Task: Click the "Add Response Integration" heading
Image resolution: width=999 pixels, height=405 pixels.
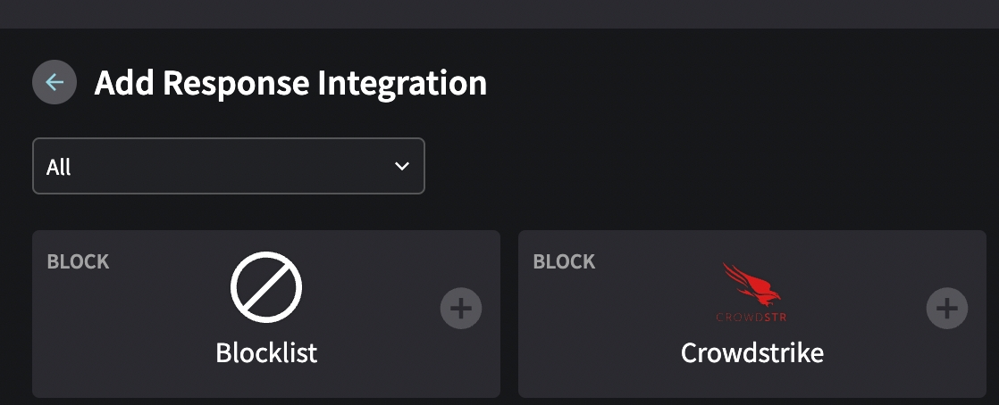Action: pos(290,83)
